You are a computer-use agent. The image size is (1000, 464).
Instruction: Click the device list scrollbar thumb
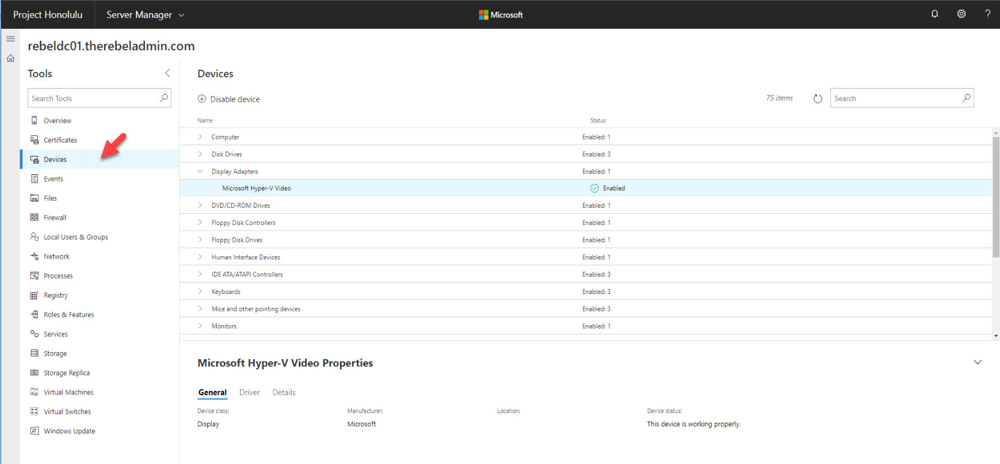[x=996, y=197]
